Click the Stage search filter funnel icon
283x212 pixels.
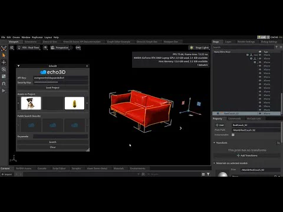[x=277, y=47]
